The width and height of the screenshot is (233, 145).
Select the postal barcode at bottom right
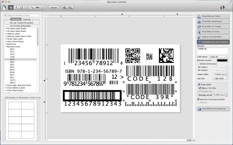click(151, 104)
